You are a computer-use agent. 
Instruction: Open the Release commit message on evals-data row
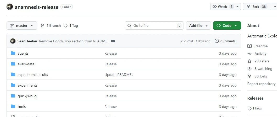[110, 64]
